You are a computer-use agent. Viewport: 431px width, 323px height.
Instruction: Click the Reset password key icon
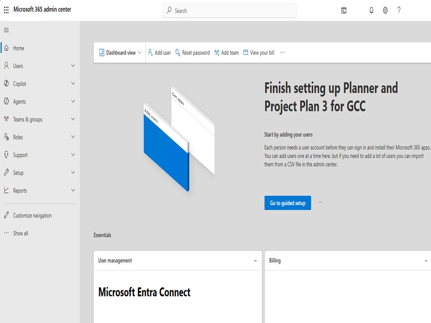pos(178,53)
